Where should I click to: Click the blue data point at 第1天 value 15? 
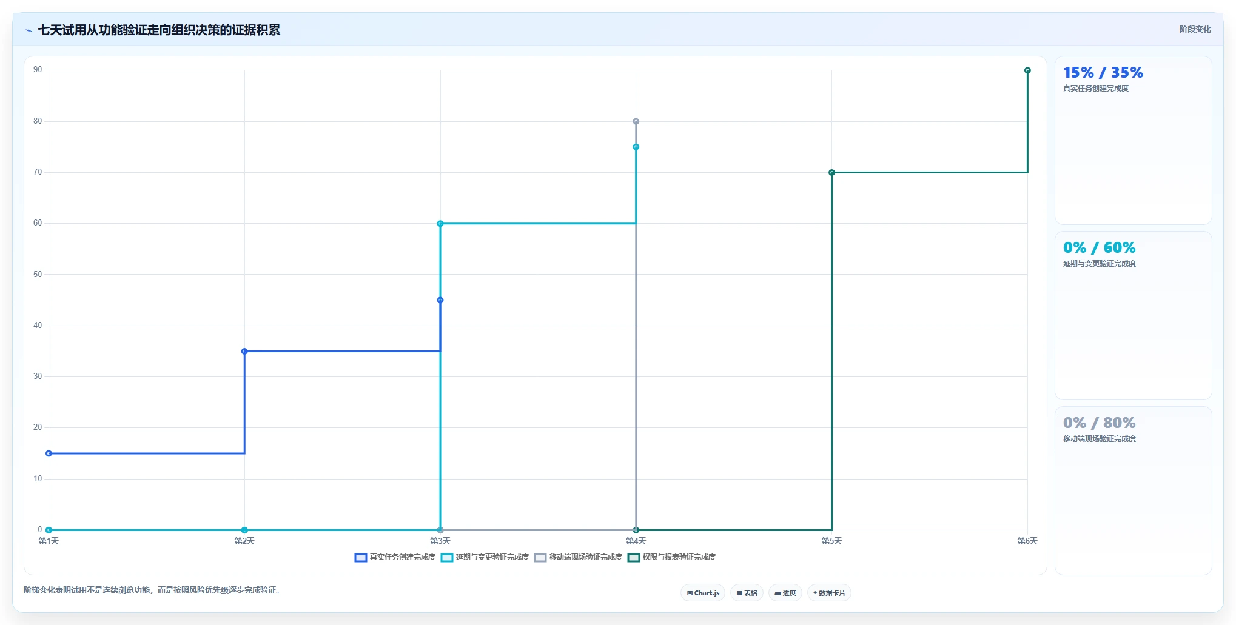tap(49, 453)
